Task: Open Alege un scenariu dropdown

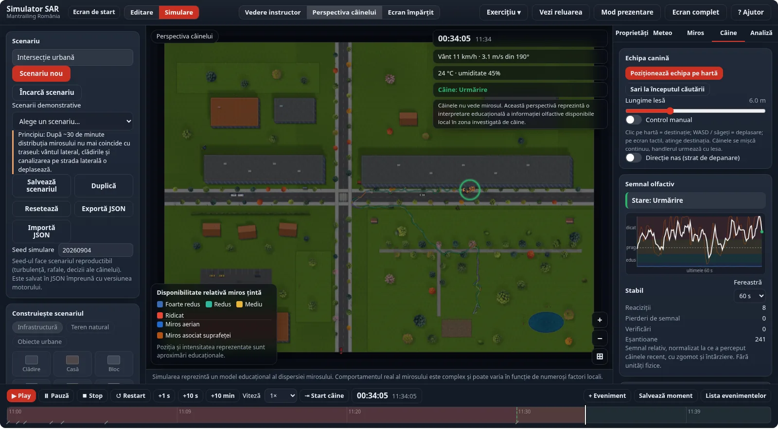Action: click(x=72, y=121)
